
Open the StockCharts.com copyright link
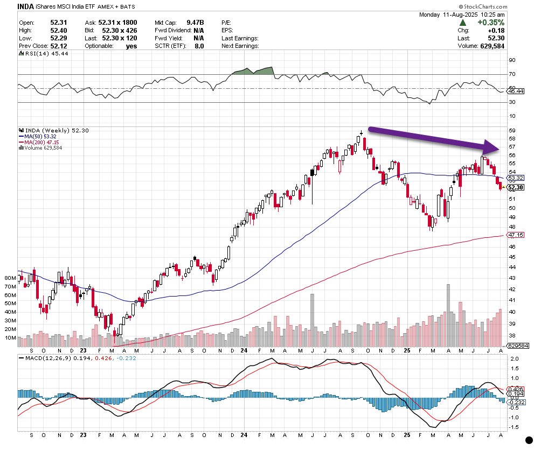(x=483, y=6)
